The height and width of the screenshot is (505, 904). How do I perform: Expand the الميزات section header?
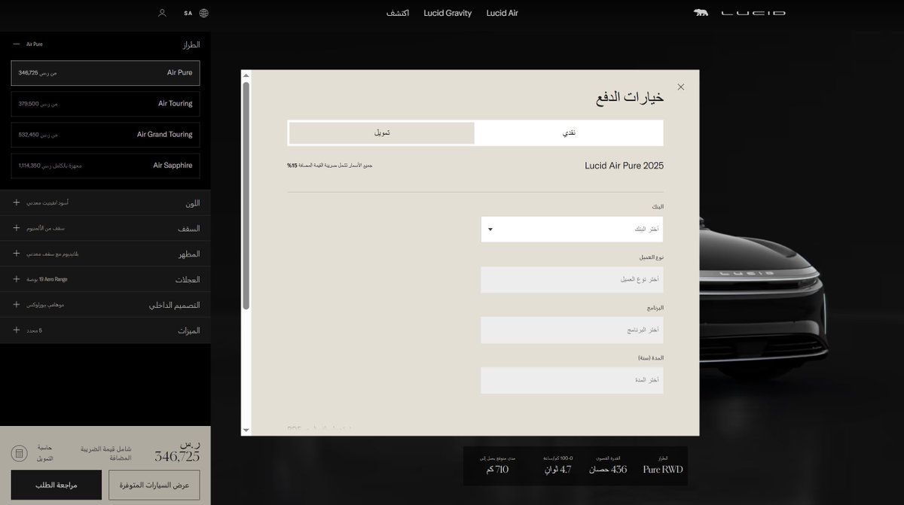(x=105, y=330)
